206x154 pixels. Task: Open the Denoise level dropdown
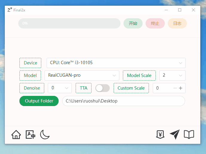click(x=59, y=88)
